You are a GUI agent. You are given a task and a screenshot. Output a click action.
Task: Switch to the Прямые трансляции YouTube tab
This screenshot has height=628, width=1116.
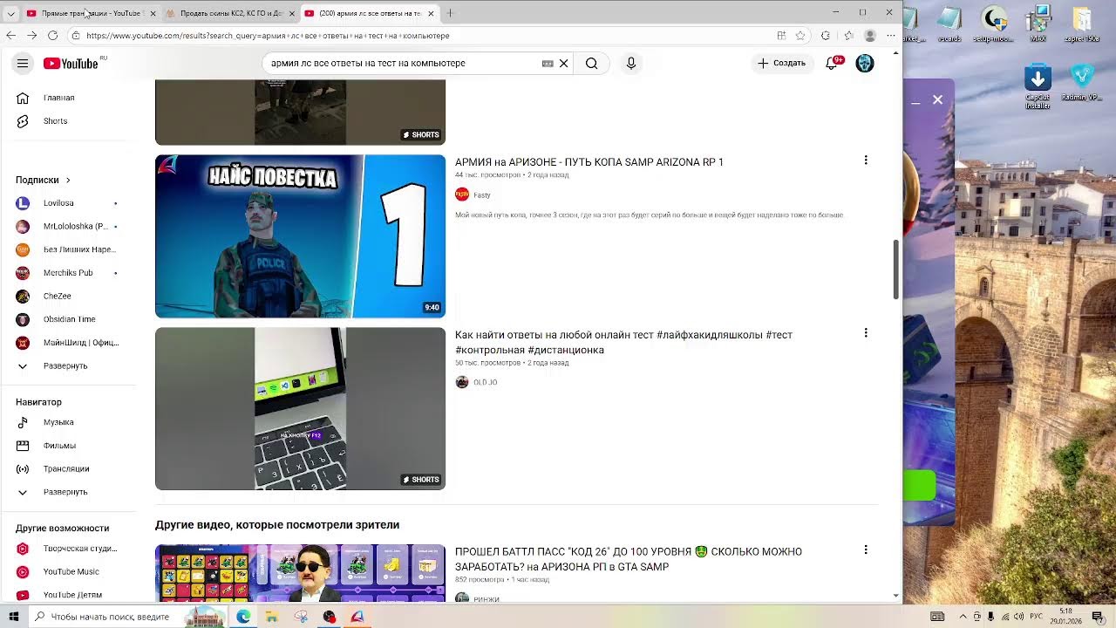(x=91, y=13)
